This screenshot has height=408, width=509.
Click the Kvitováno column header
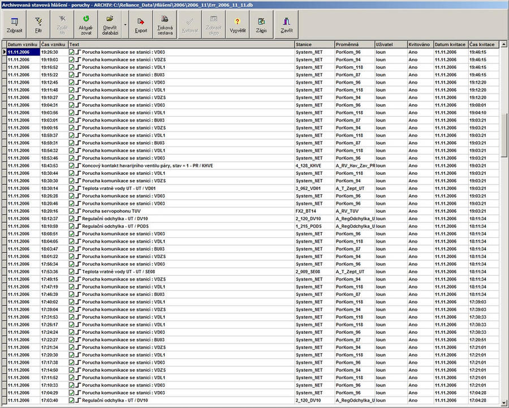coord(421,45)
